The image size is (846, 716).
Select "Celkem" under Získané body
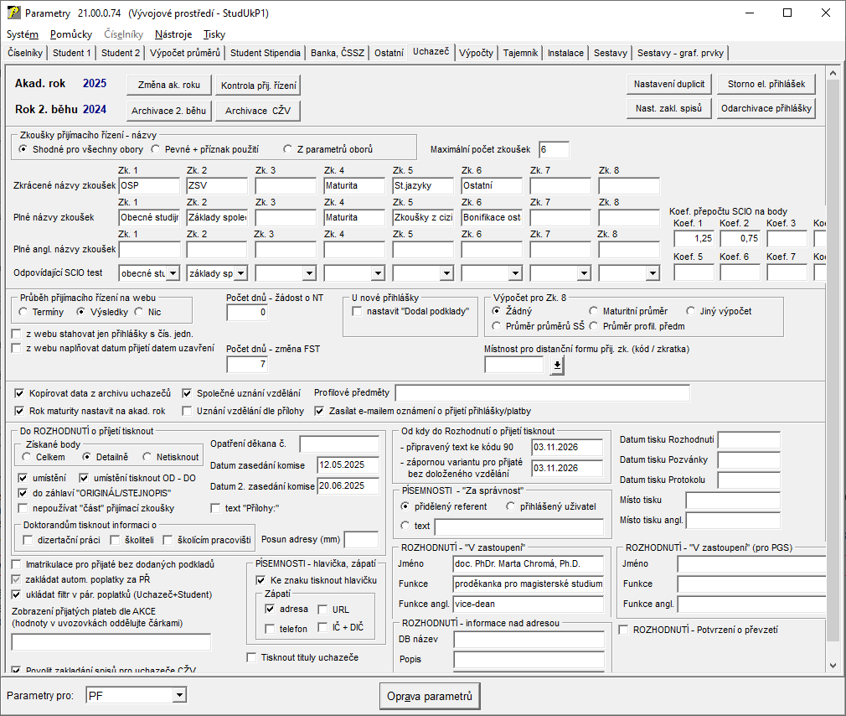coord(27,457)
